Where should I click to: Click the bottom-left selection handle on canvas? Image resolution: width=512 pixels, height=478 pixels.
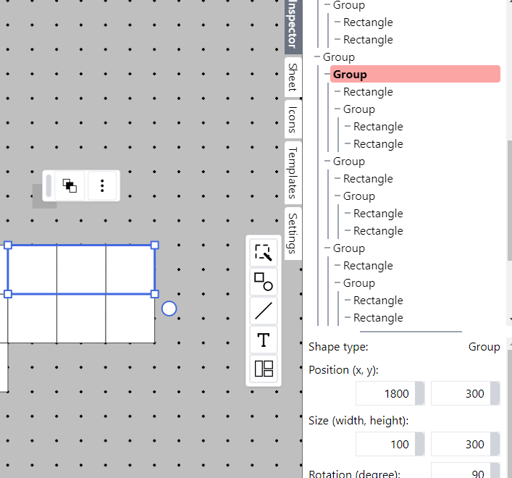point(8,294)
